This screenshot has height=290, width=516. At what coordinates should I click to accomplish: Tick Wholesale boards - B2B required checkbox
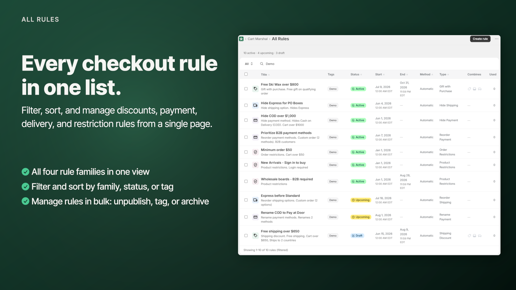tap(246, 181)
